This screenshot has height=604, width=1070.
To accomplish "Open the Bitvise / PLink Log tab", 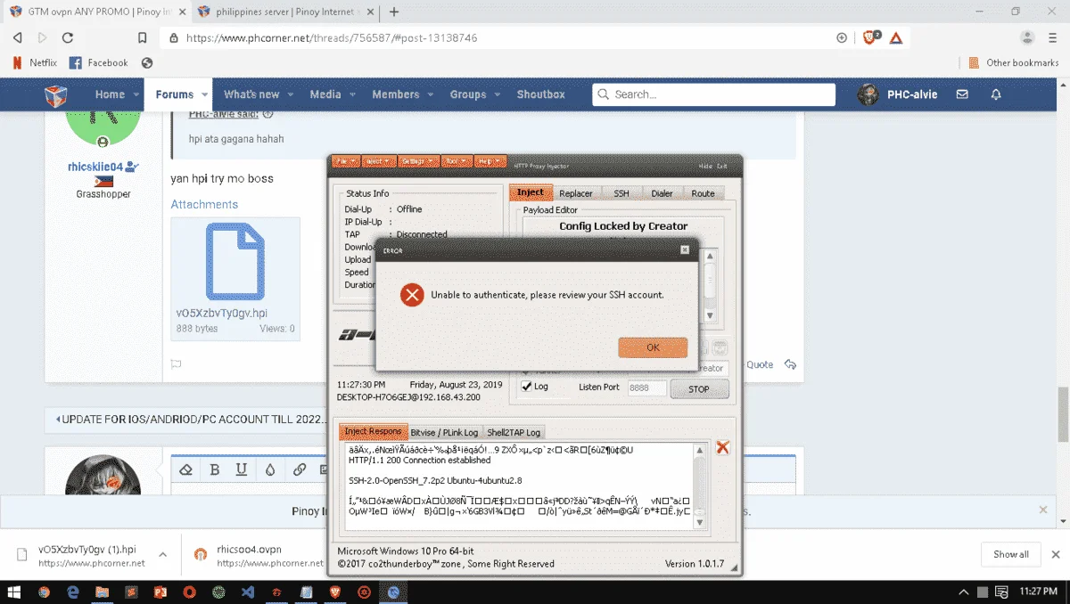I will coord(444,432).
